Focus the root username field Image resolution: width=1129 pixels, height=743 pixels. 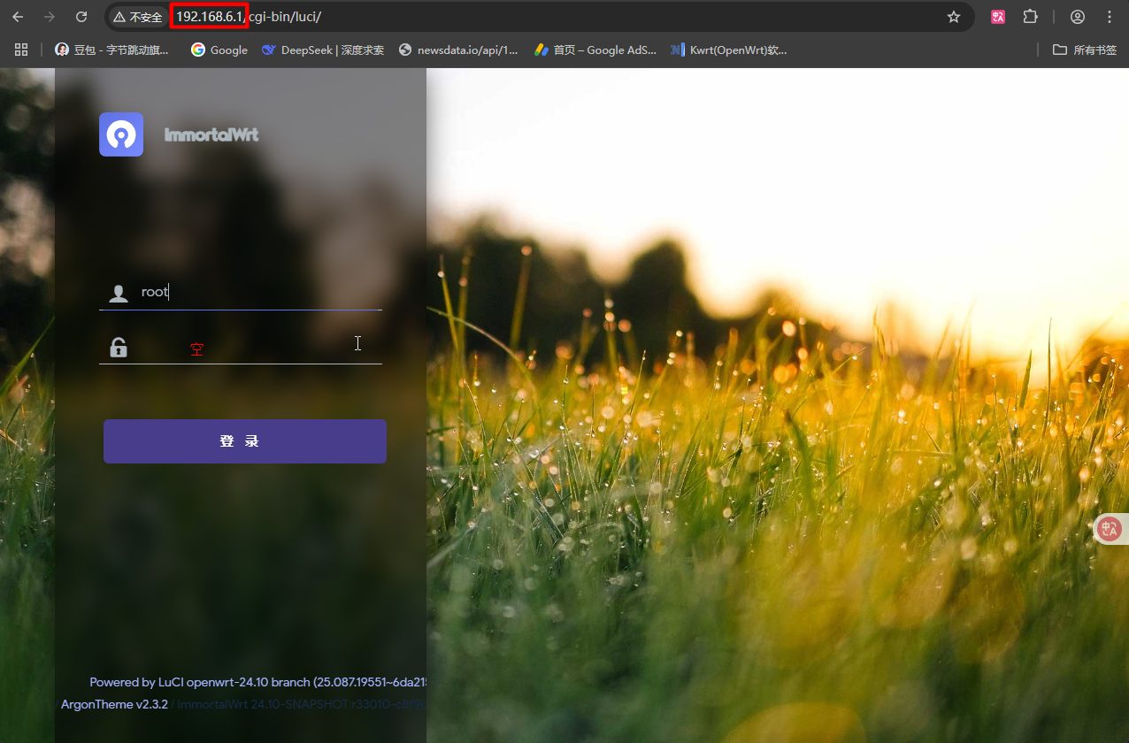tap(257, 292)
